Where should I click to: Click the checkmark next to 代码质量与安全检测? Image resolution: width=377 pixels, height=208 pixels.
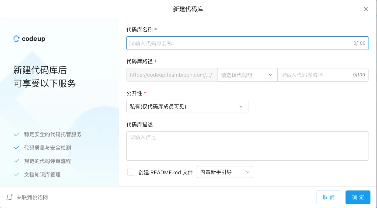tap(17, 148)
